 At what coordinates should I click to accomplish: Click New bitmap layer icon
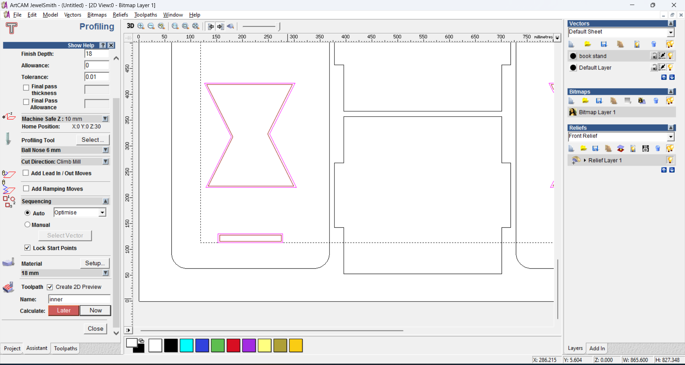pos(571,101)
